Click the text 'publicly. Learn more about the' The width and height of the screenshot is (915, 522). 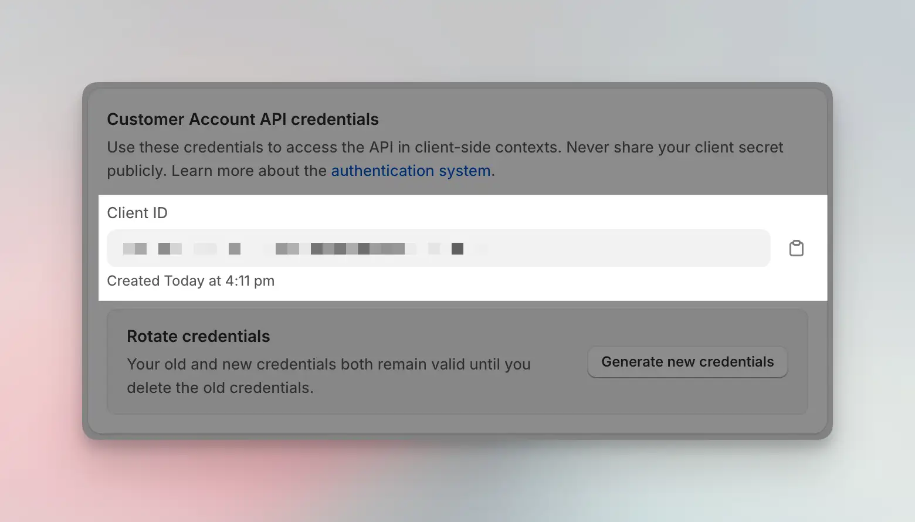point(216,171)
